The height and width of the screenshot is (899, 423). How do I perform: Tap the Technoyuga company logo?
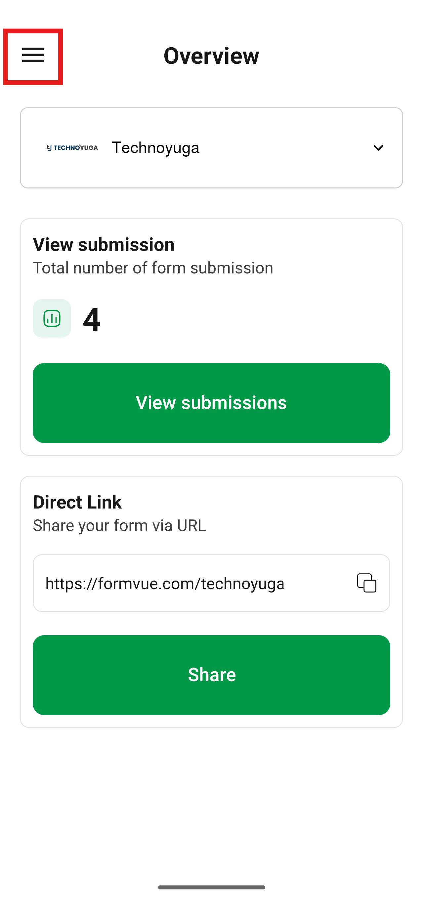[x=72, y=147]
